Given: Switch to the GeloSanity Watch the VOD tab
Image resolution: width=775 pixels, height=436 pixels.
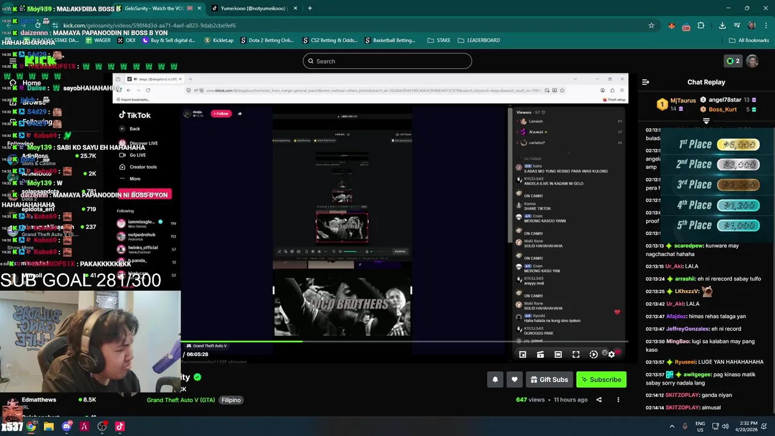Looking at the screenshot, I should click(x=159, y=8).
